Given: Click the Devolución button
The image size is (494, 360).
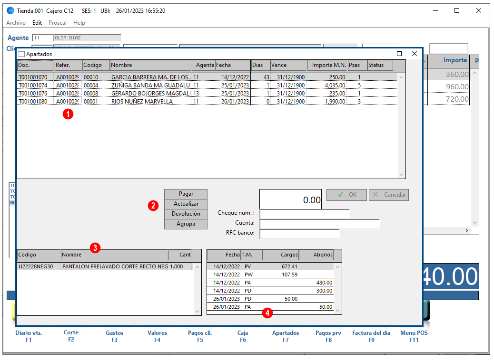Looking at the screenshot, I should pos(186,214).
